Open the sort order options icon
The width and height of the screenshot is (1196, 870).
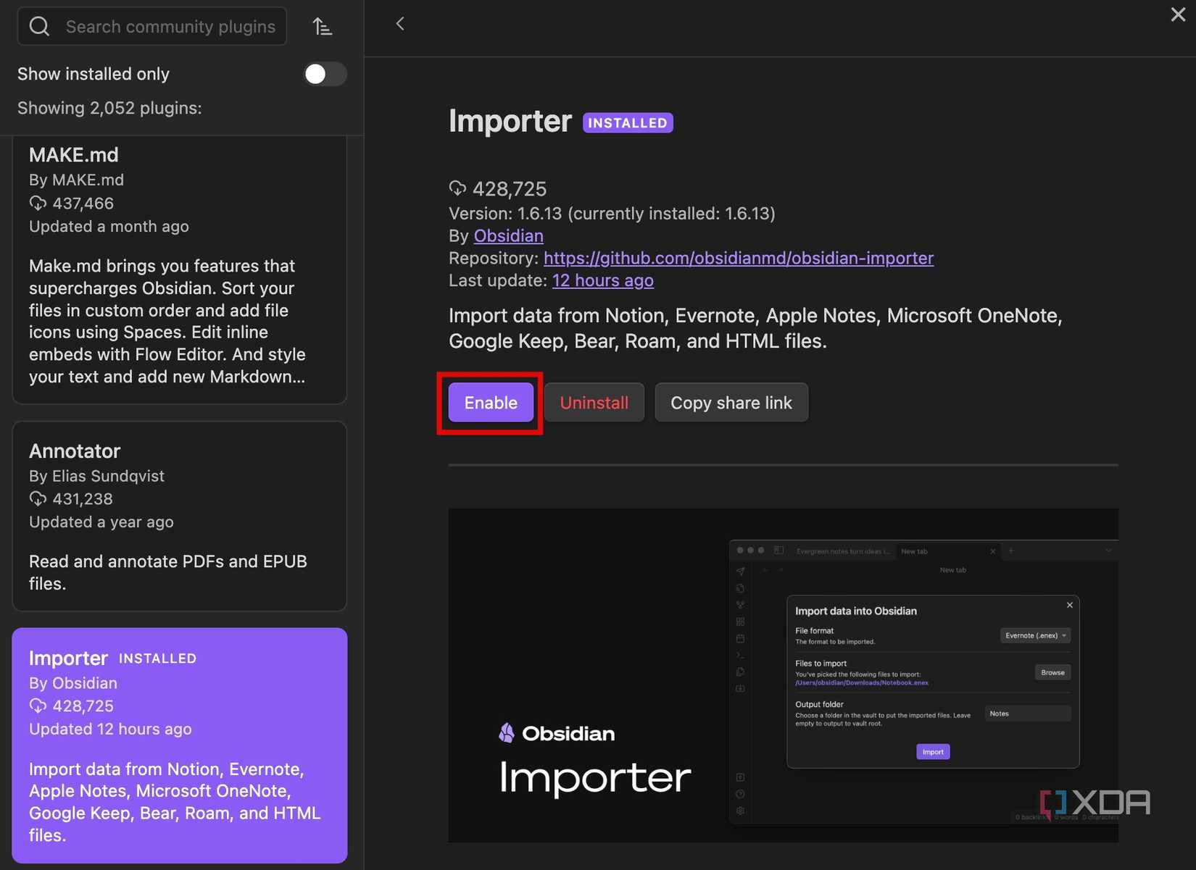tap(323, 27)
